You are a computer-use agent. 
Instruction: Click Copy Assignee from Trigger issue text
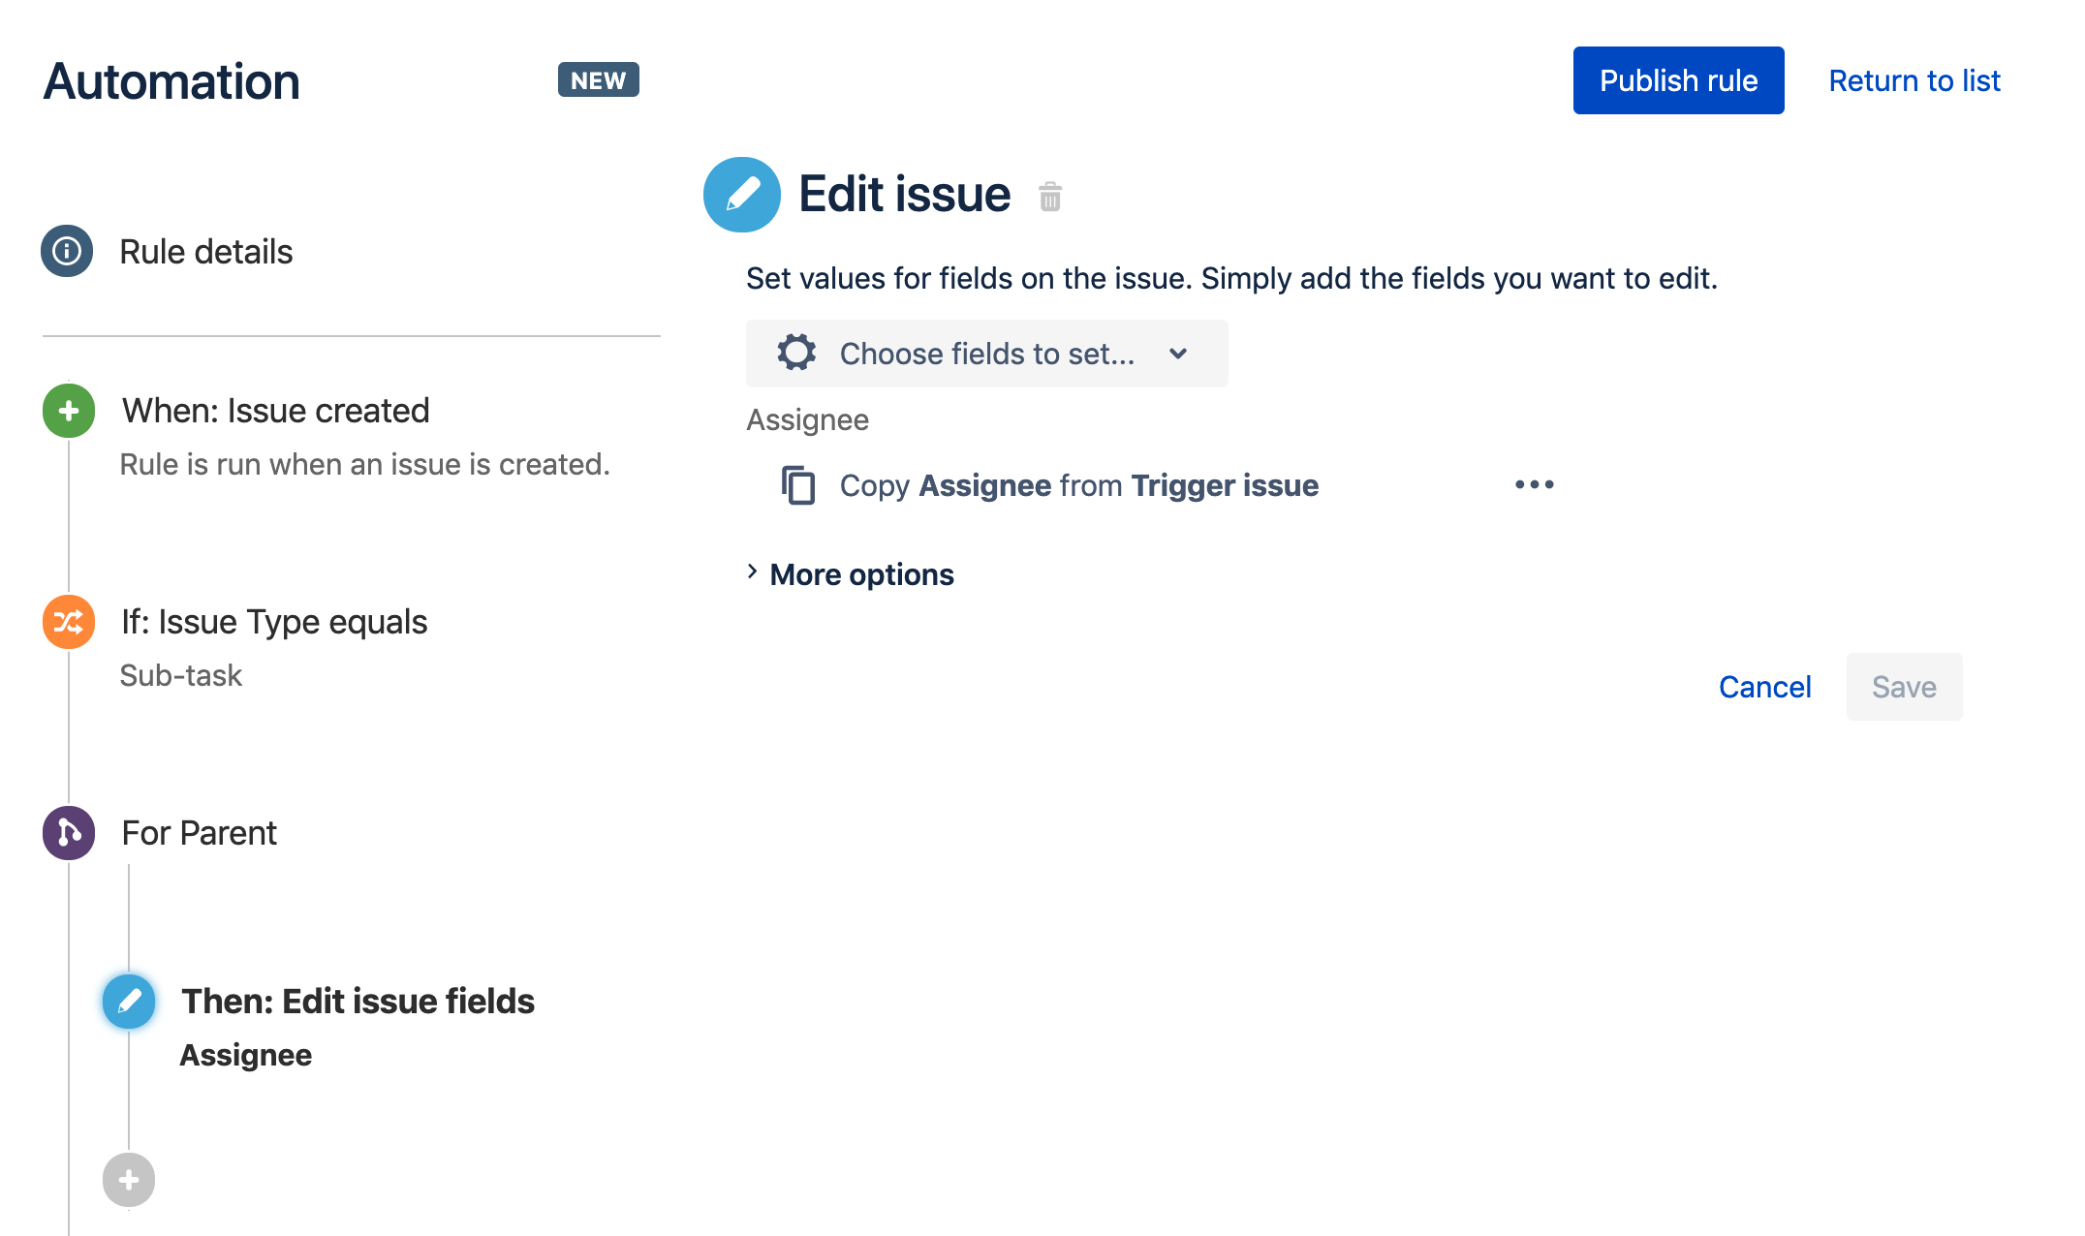click(x=1079, y=485)
